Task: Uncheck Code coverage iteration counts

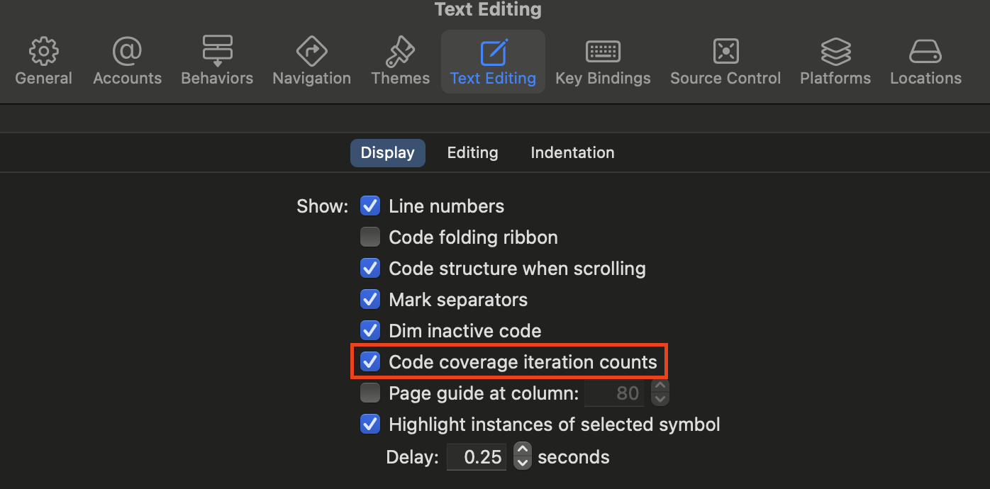Action: 370,362
